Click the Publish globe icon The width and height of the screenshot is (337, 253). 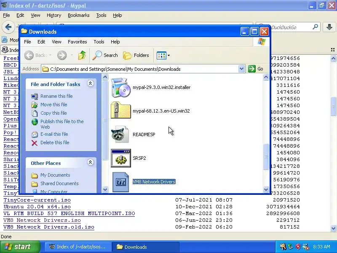(x=35, y=122)
